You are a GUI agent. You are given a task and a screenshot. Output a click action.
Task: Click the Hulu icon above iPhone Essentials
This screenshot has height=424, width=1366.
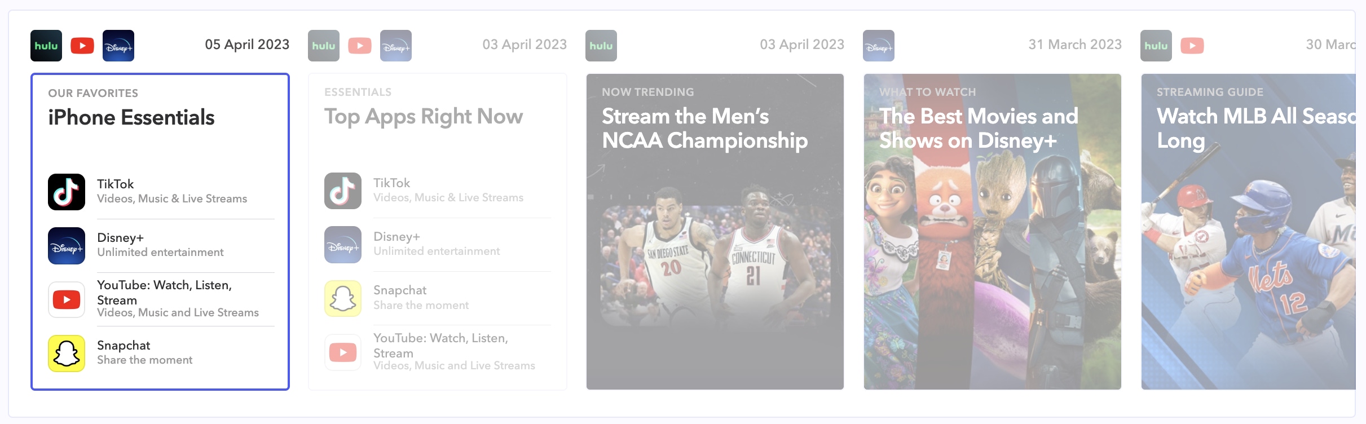[46, 46]
